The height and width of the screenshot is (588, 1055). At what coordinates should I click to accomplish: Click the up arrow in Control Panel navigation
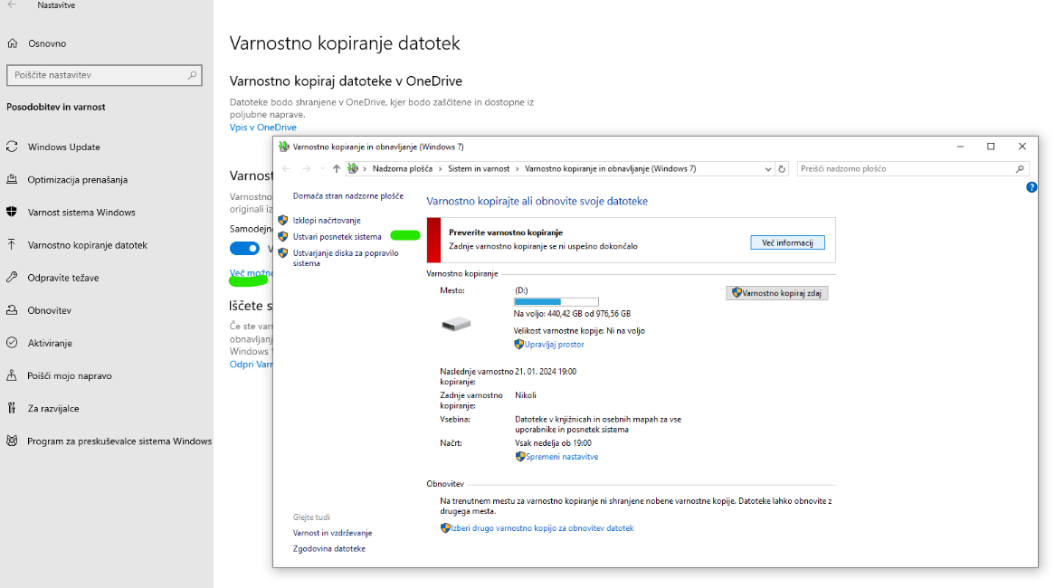point(337,169)
